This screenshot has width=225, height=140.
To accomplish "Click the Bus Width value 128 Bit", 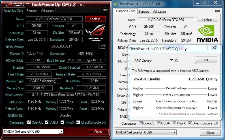I will 94,81.
